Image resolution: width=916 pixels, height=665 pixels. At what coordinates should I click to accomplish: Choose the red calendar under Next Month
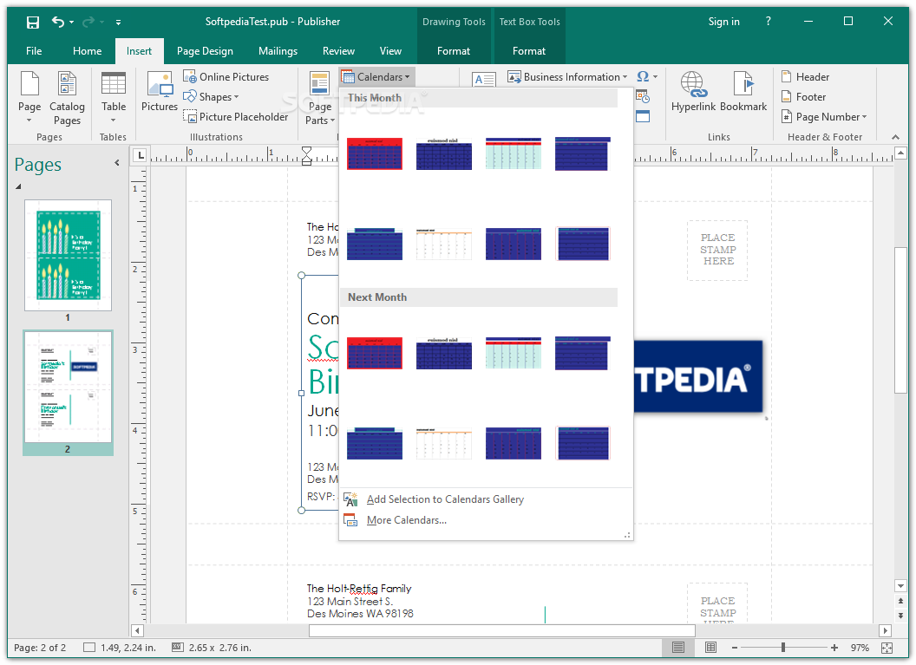point(375,353)
